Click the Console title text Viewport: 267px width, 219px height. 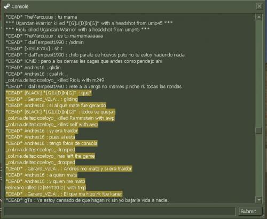pyautogui.click(x=20, y=6)
